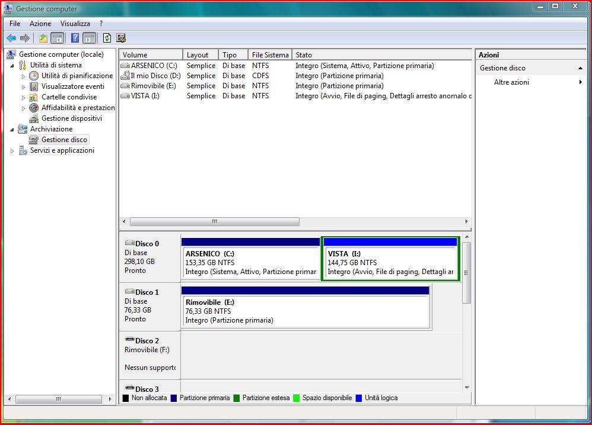Click the Non allocata black legend swatch

point(126,398)
